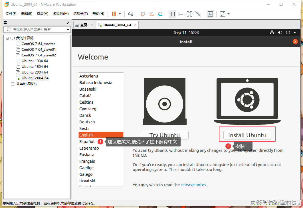Switch to Unity mode

[198, 14]
